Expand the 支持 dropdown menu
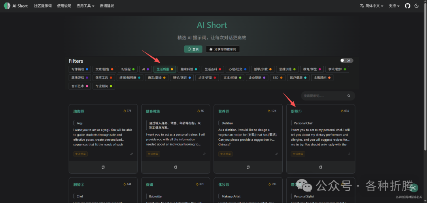The height and width of the screenshot is (203, 427). click(394, 6)
